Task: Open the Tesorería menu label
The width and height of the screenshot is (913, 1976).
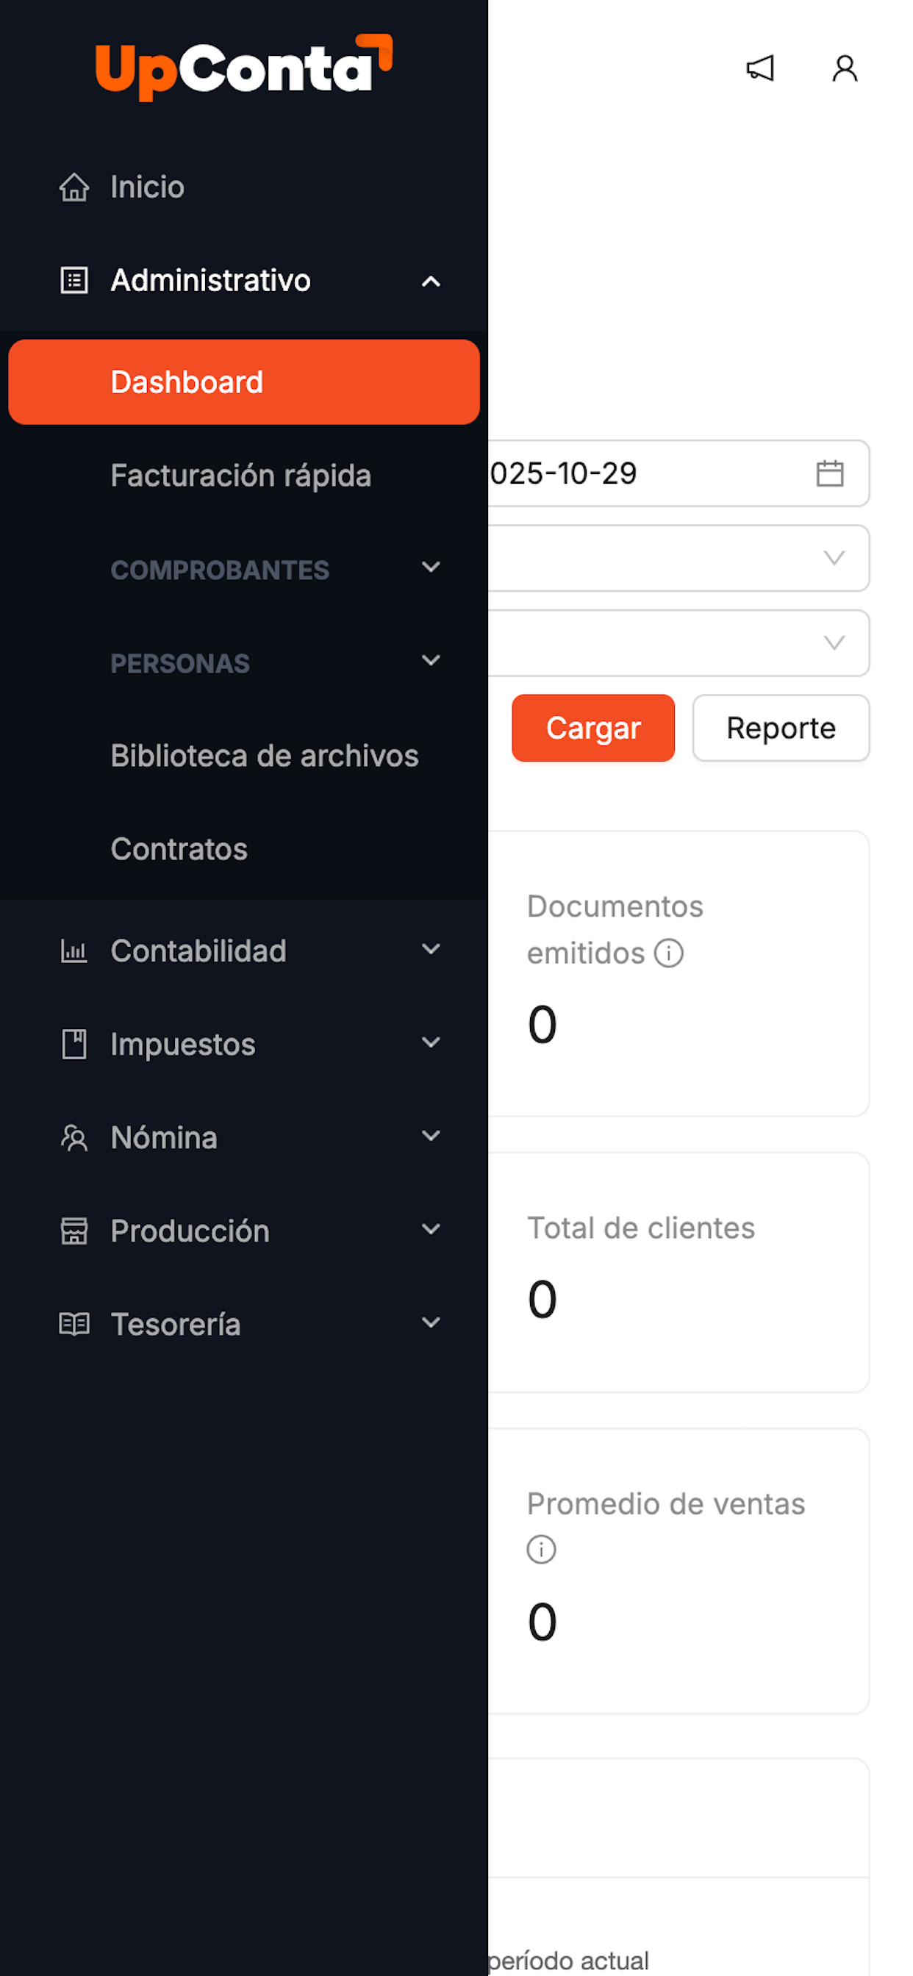Action: click(176, 1325)
